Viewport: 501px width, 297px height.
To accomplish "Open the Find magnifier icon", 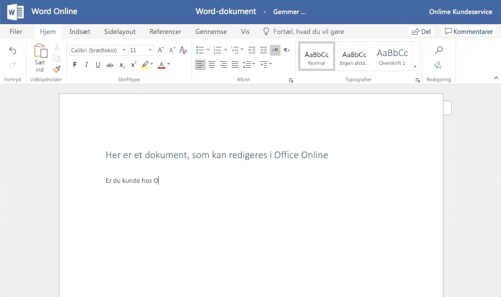I will [x=439, y=50].
